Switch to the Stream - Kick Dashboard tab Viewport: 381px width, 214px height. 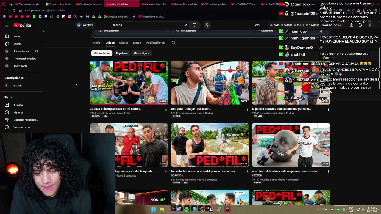(59, 4)
